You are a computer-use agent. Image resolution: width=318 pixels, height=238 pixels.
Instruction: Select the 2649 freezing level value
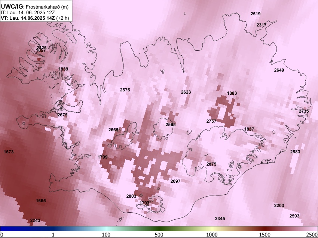point(279,70)
